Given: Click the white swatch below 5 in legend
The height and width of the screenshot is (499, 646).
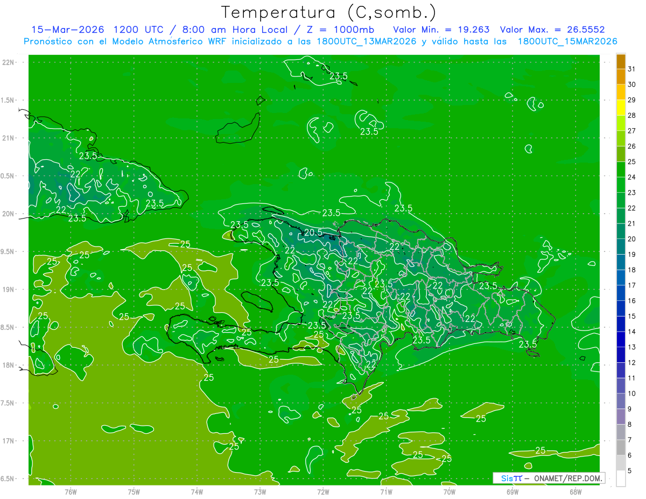Looking at the screenshot, I should (x=621, y=479).
